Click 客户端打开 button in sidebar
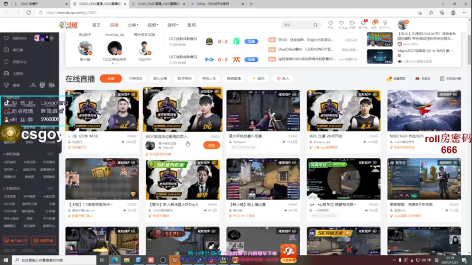Screen dimensions: 472x265 (16, 241)
